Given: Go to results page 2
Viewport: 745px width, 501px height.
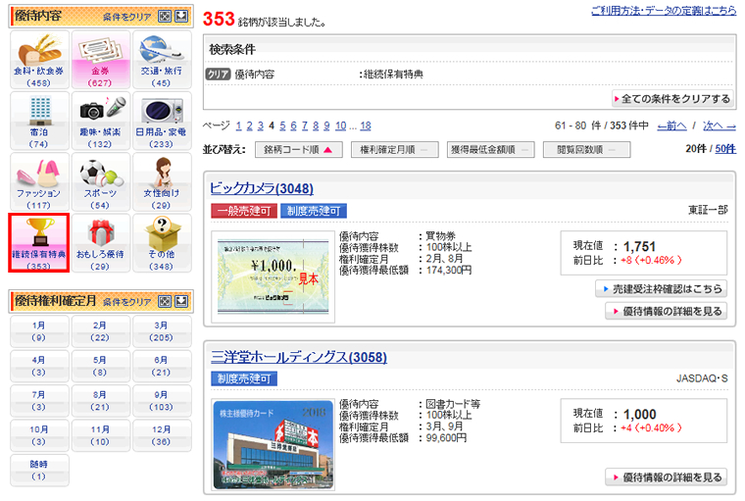Looking at the screenshot, I should click(249, 125).
